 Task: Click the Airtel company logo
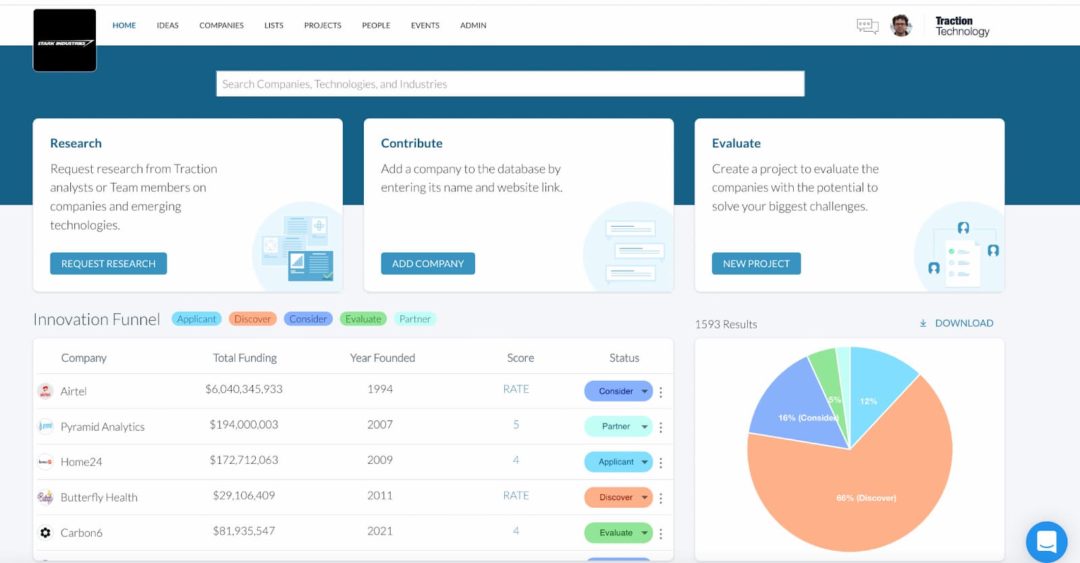(45, 391)
